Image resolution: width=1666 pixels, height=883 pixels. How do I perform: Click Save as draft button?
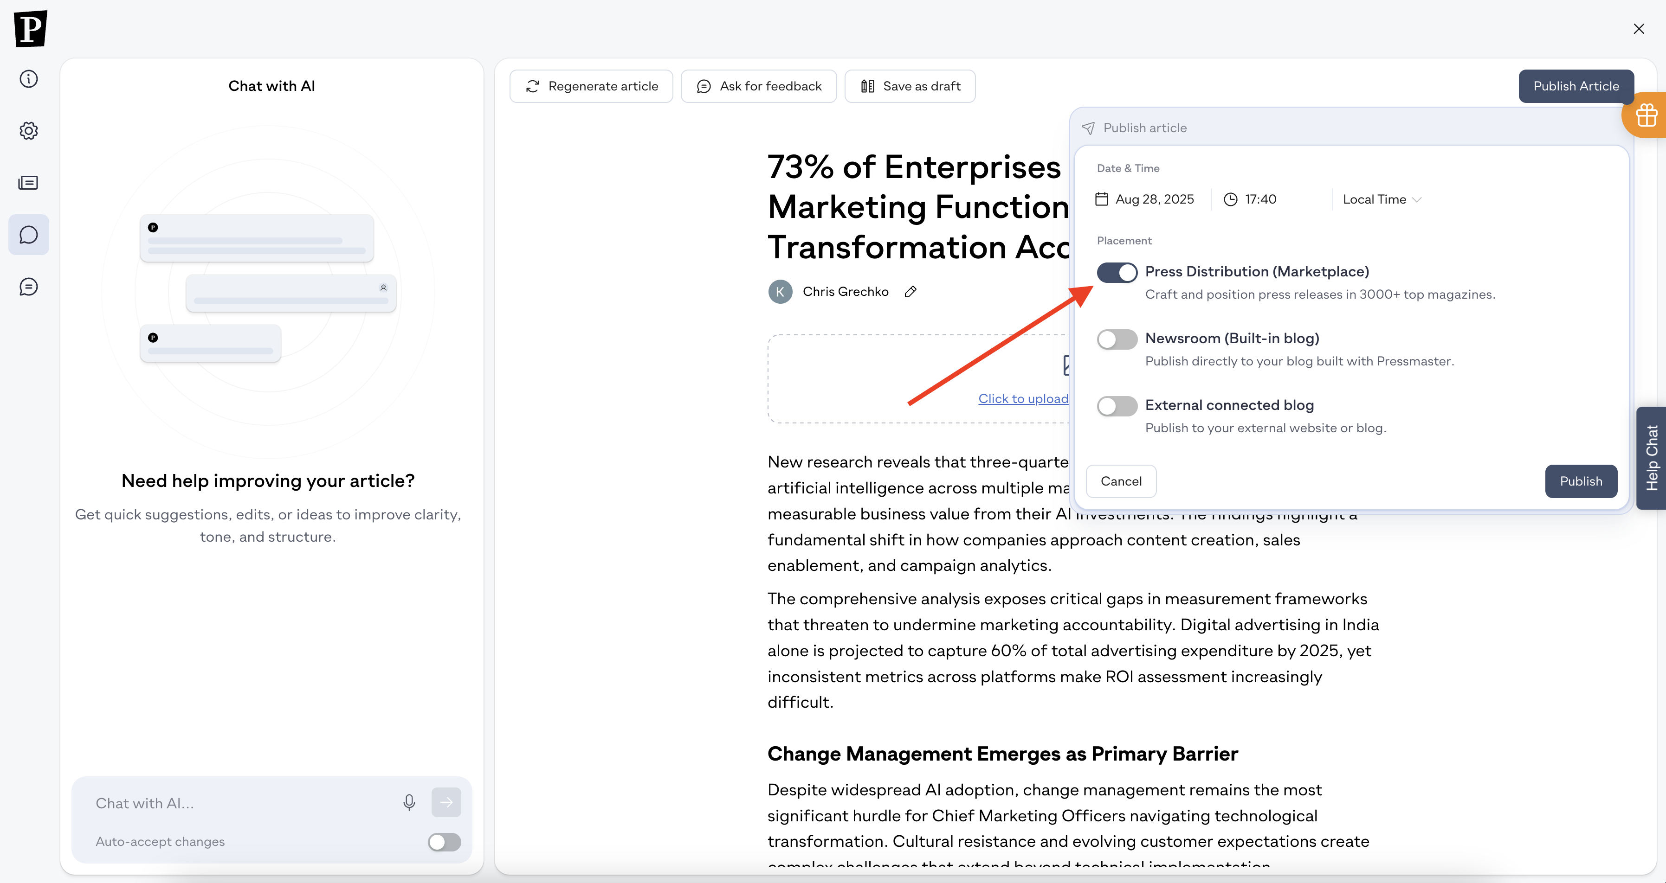(x=910, y=86)
